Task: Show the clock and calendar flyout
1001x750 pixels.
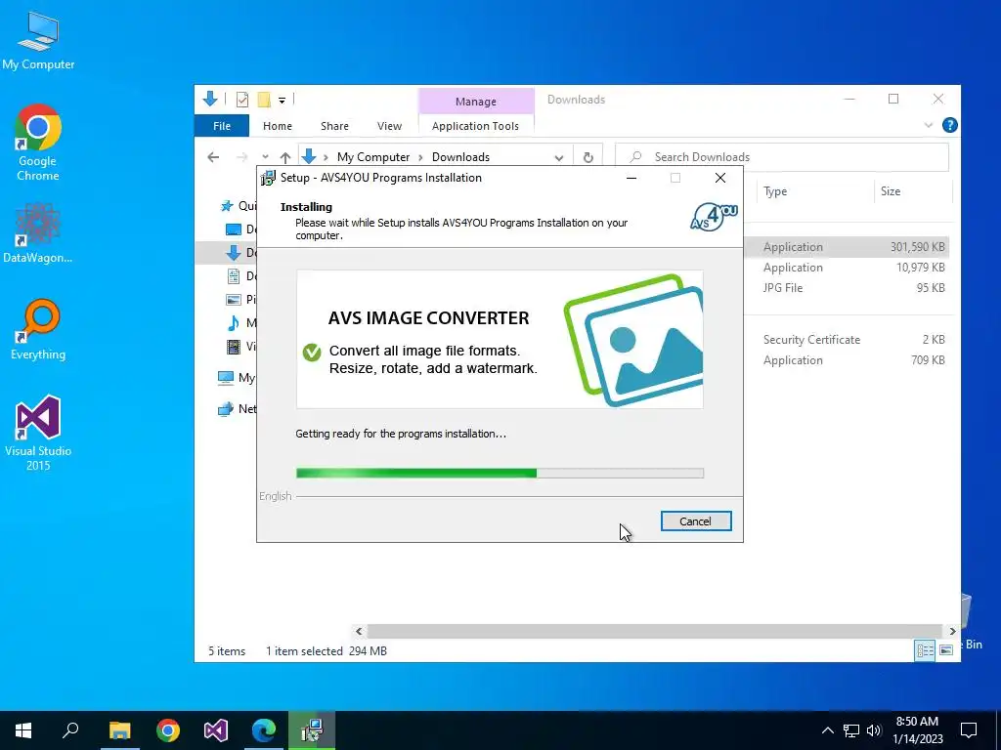Action: click(917, 730)
